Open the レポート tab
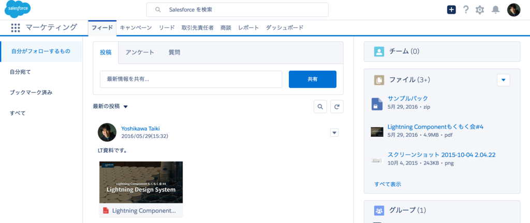 pos(248,28)
